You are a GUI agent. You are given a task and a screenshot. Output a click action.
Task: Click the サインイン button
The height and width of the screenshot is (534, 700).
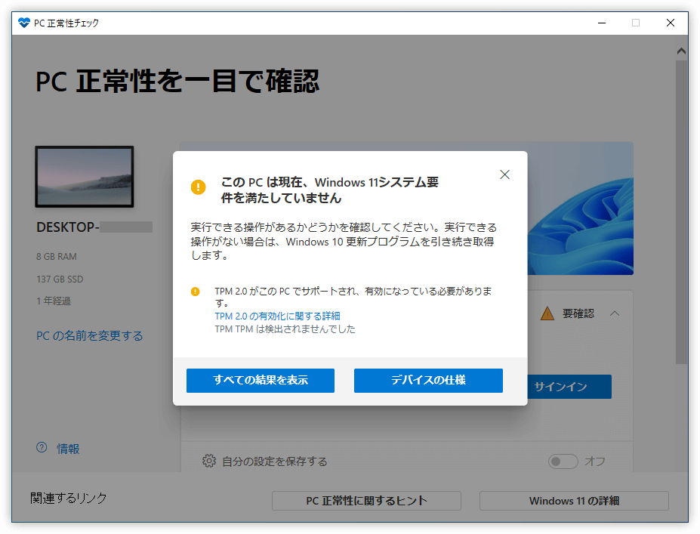pos(569,387)
